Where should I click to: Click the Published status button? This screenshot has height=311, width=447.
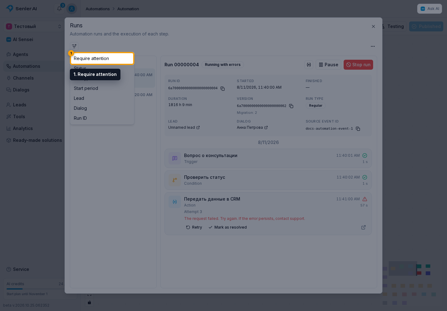point(426,26)
